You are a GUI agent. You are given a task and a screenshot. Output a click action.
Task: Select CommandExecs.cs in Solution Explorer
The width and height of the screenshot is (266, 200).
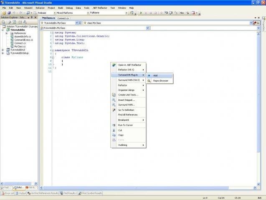pos(23,40)
